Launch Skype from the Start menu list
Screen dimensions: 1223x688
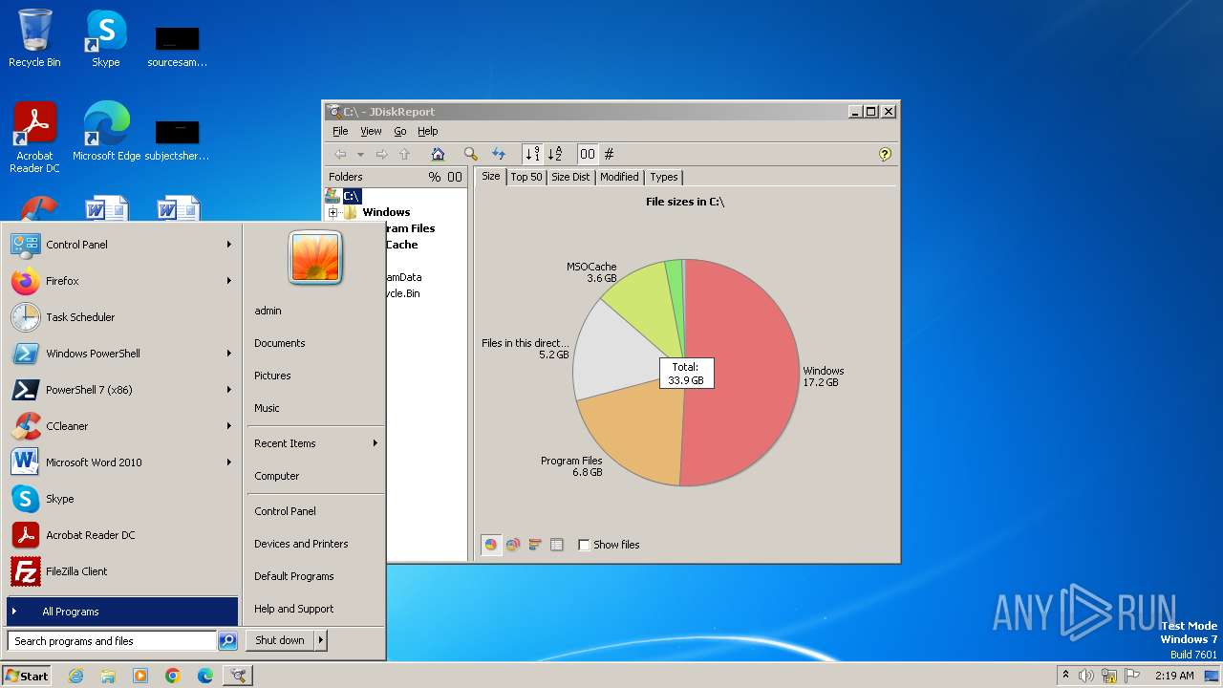[x=122, y=499]
